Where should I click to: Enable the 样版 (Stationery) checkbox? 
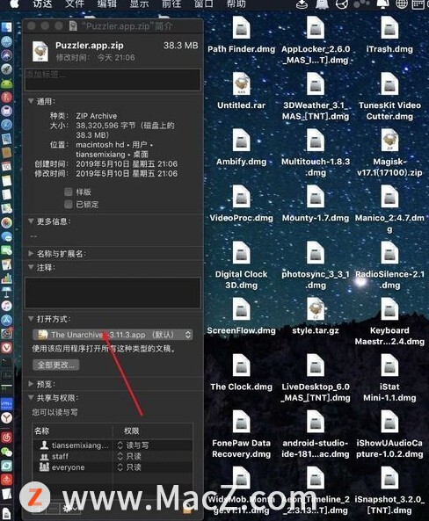tap(69, 192)
